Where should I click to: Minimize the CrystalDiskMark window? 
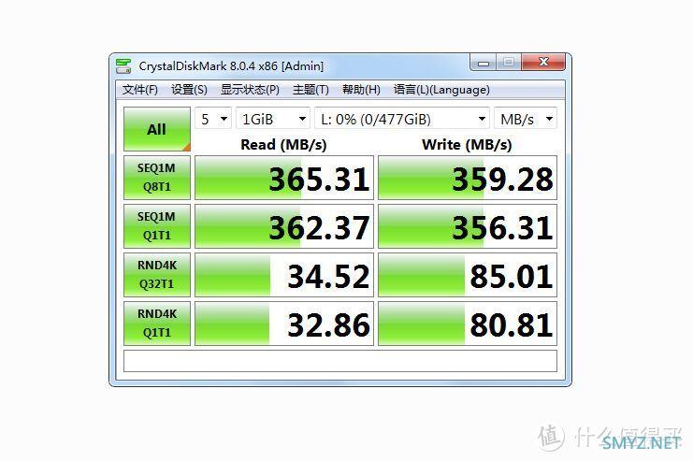tap(484, 63)
